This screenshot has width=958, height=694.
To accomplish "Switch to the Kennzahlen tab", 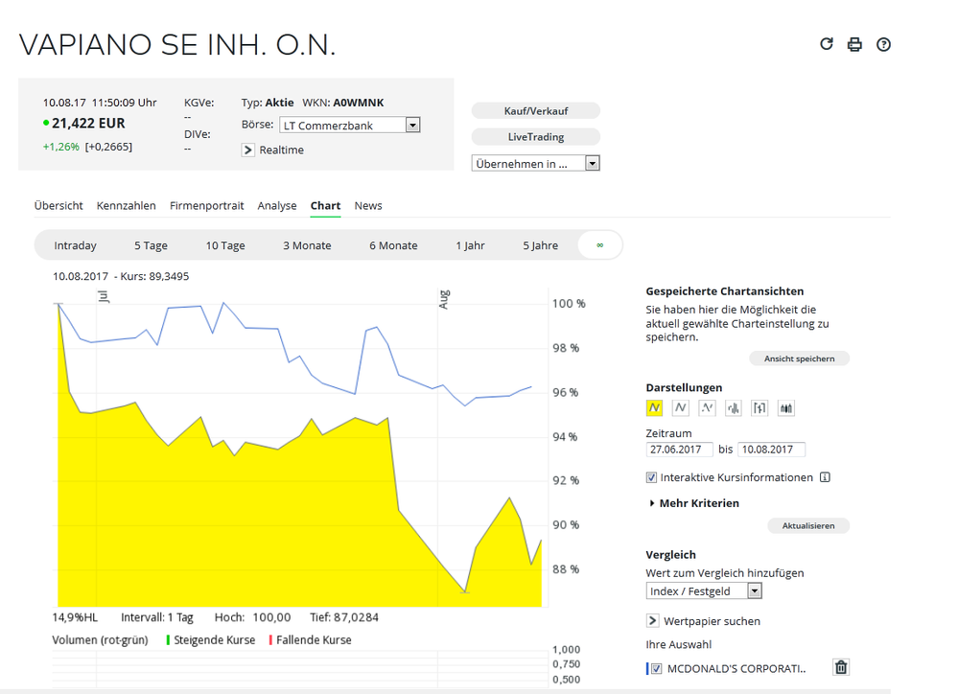I will pyautogui.click(x=126, y=205).
